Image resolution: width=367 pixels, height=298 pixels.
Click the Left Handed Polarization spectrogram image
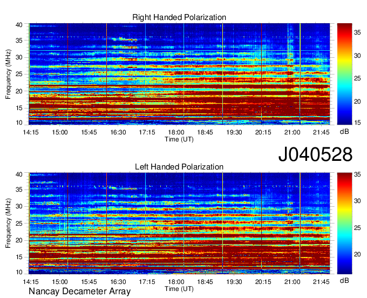pos(179,223)
